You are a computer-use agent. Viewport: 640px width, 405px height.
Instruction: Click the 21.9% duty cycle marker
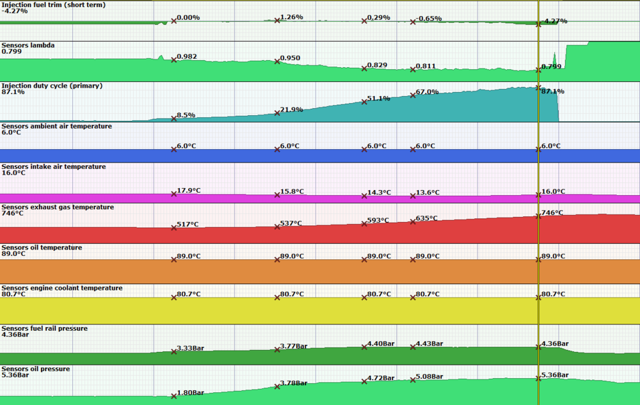tap(277, 113)
